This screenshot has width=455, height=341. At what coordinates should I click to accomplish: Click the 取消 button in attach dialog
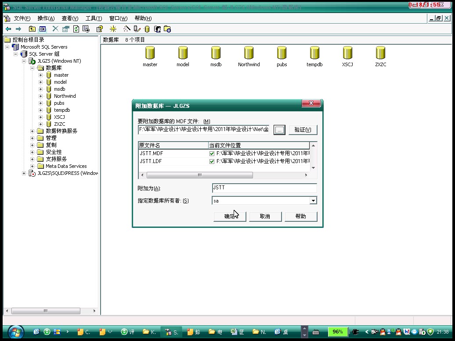tap(265, 216)
